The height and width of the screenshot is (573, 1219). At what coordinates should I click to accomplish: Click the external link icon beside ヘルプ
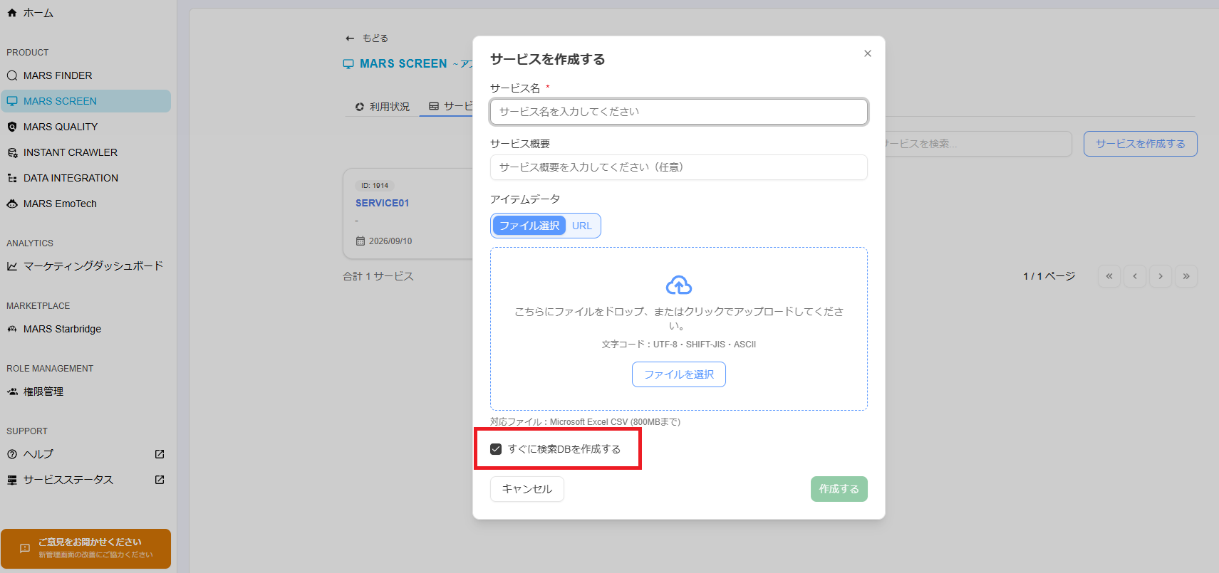point(160,454)
